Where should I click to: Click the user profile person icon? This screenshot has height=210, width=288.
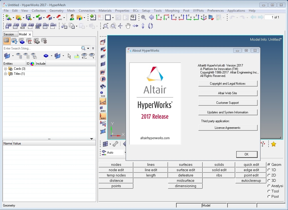pyautogui.click(x=72, y=18)
